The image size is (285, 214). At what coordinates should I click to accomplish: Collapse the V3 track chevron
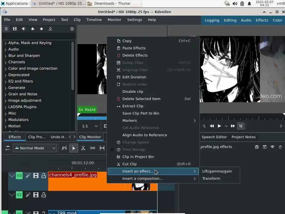(x=12, y=176)
